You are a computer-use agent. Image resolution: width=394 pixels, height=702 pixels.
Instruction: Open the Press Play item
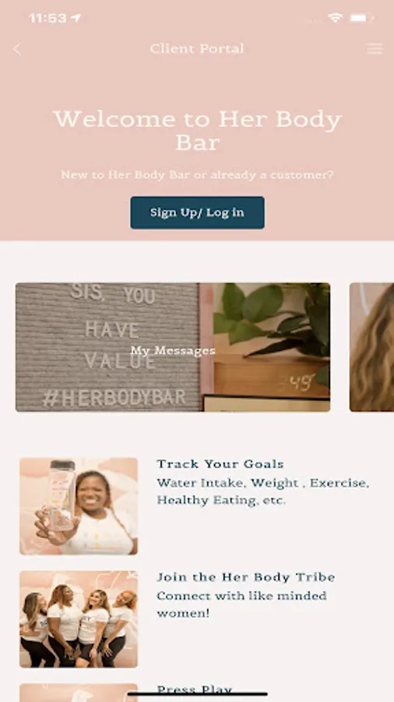195,690
